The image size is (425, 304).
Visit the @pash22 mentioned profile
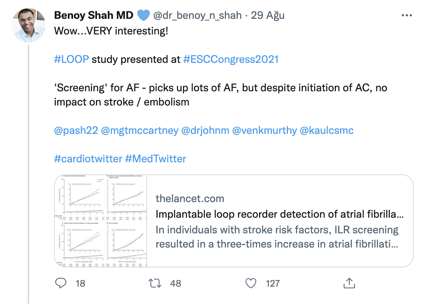(x=76, y=130)
